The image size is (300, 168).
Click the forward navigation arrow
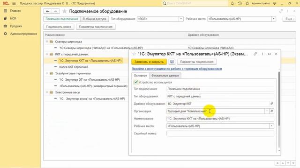pos(55,11)
